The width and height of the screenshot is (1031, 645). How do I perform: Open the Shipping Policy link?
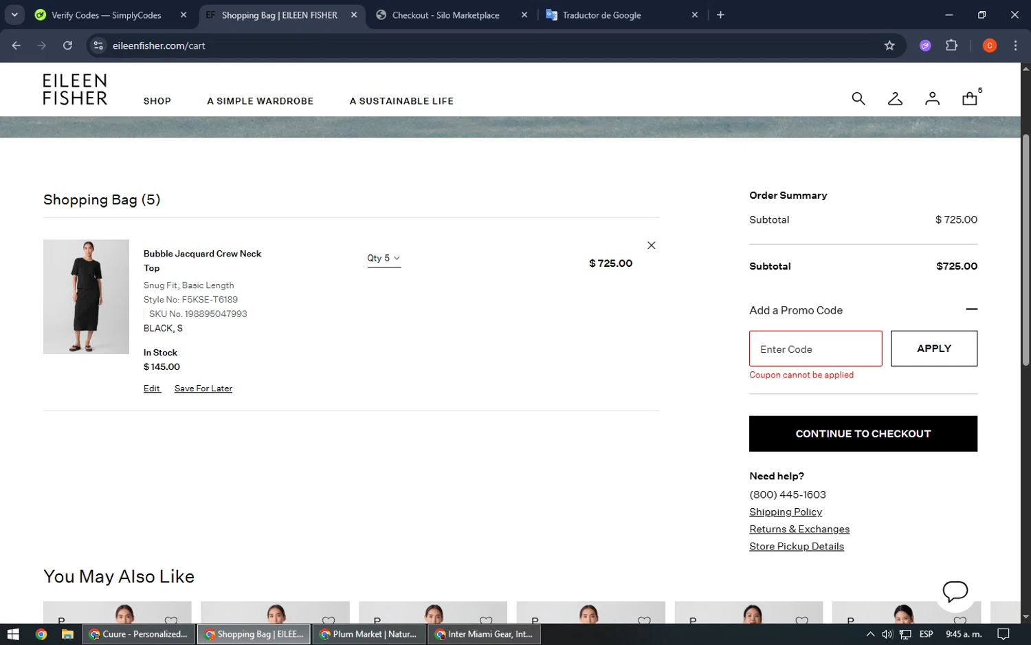[x=786, y=512]
